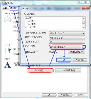This screenshot has width=91, height=99.
Task: Switch to the 読み取り tab
Action: pos(13,8)
